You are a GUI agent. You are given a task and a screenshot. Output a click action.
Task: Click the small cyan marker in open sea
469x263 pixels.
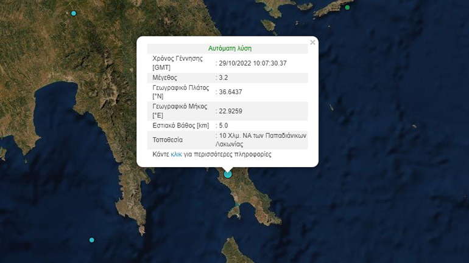(x=92, y=240)
